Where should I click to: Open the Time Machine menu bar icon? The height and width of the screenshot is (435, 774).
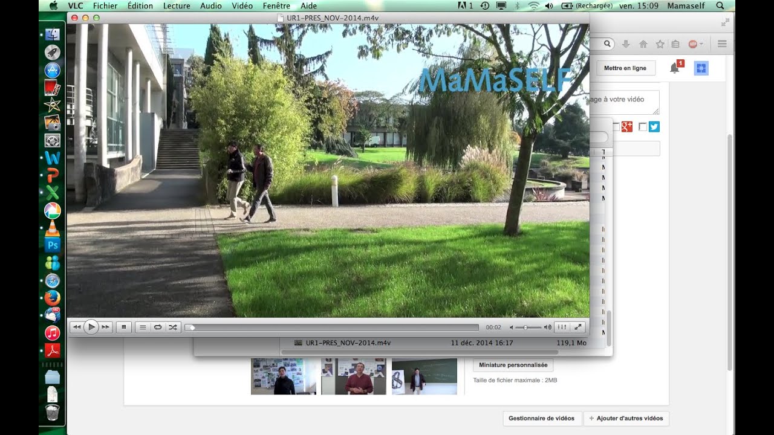(484, 5)
